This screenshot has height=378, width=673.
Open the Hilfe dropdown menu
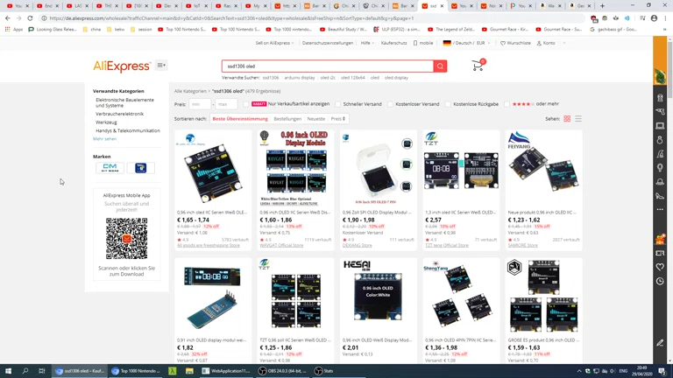click(x=367, y=43)
